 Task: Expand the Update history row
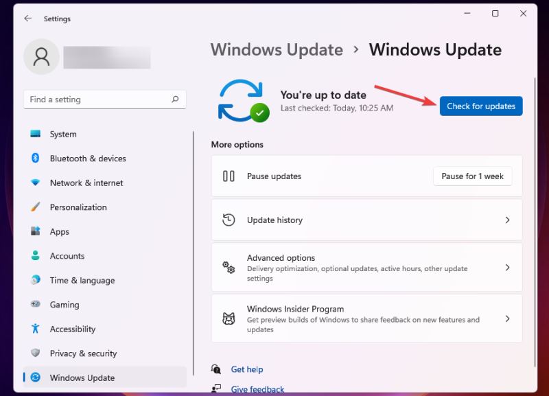click(x=508, y=220)
